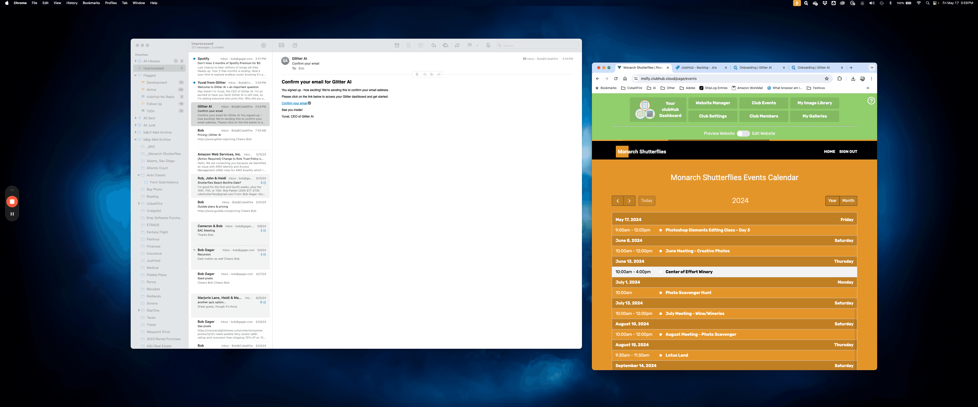Open the Bookmarks menu in the menu bar
This screenshot has height=407, width=978.
91,3
